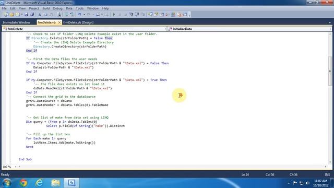Viewport: 334px width, 188px height.
Task: Expand the toolbar options arrow
Action: pyautogui.click(x=189, y=15)
